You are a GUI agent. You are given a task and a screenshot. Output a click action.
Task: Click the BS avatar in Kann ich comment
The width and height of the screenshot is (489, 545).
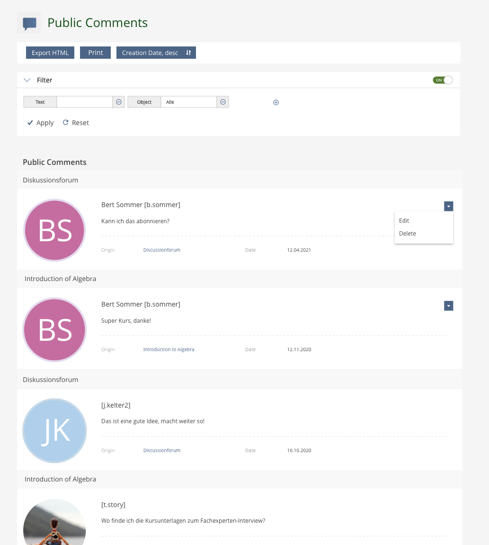[55, 230]
